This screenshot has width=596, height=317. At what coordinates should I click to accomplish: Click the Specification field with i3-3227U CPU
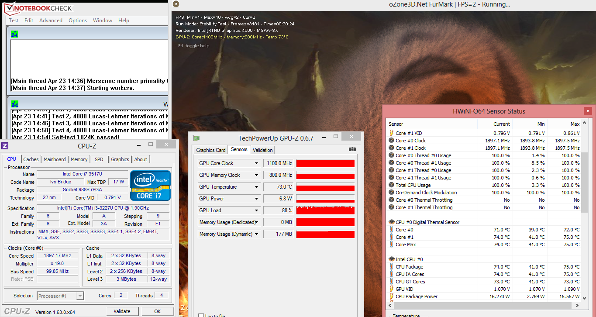click(x=103, y=208)
